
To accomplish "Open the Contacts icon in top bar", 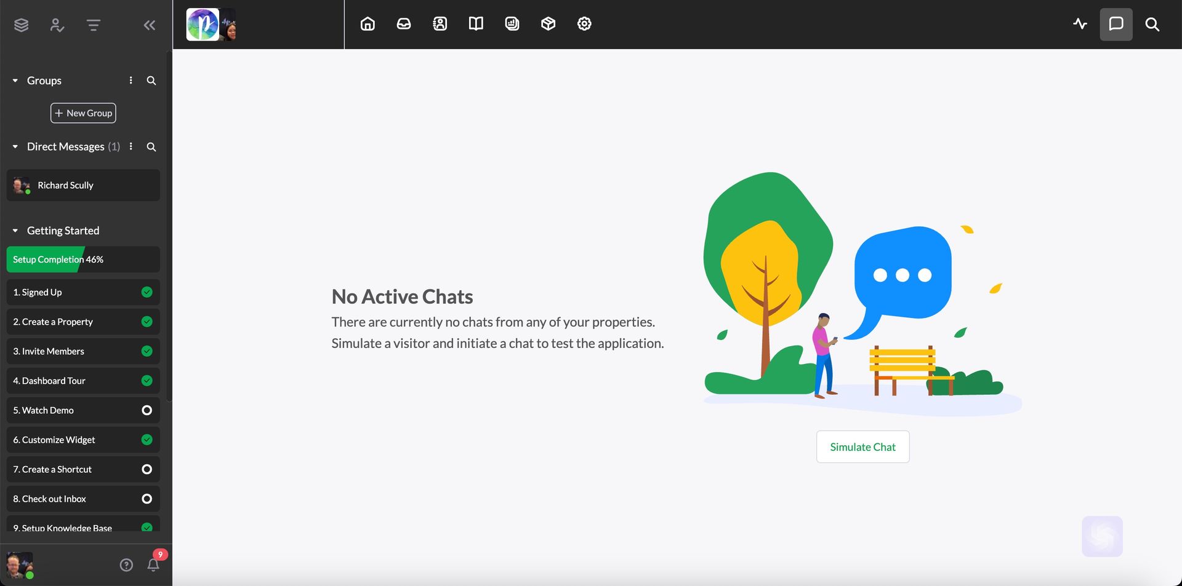I will pyautogui.click(x=440, y=24).
